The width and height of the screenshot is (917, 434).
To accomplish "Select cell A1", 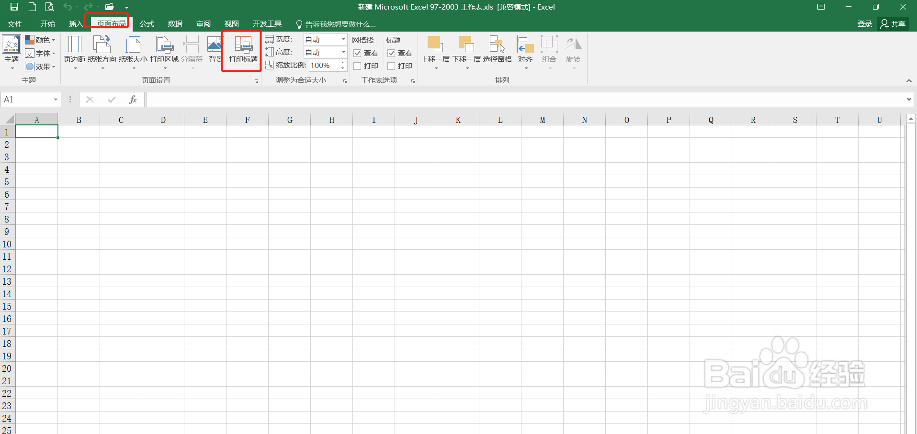I will coord(37,132).
